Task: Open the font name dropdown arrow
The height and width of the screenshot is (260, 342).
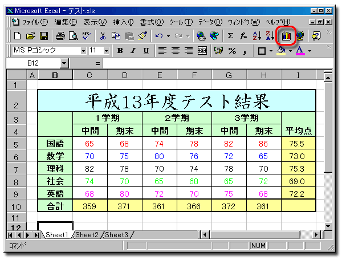Action: (x=83, y=51)
